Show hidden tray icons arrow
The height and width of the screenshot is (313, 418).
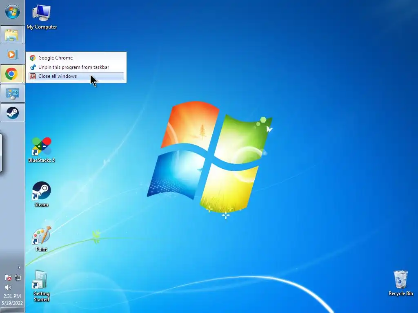point(19,267)
